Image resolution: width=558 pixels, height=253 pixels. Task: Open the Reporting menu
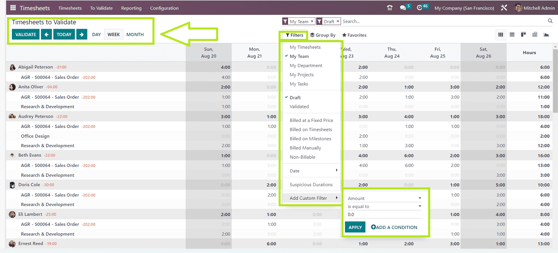[x=131, y=8]
